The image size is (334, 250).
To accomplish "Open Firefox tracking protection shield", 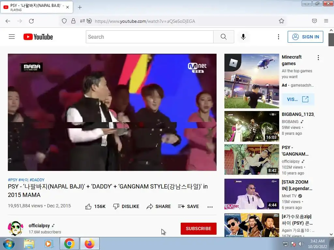I will pos(64,21).
